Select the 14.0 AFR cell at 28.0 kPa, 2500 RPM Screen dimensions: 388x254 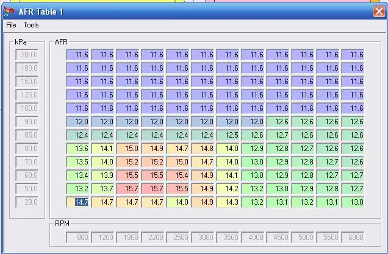coord(178,202)
